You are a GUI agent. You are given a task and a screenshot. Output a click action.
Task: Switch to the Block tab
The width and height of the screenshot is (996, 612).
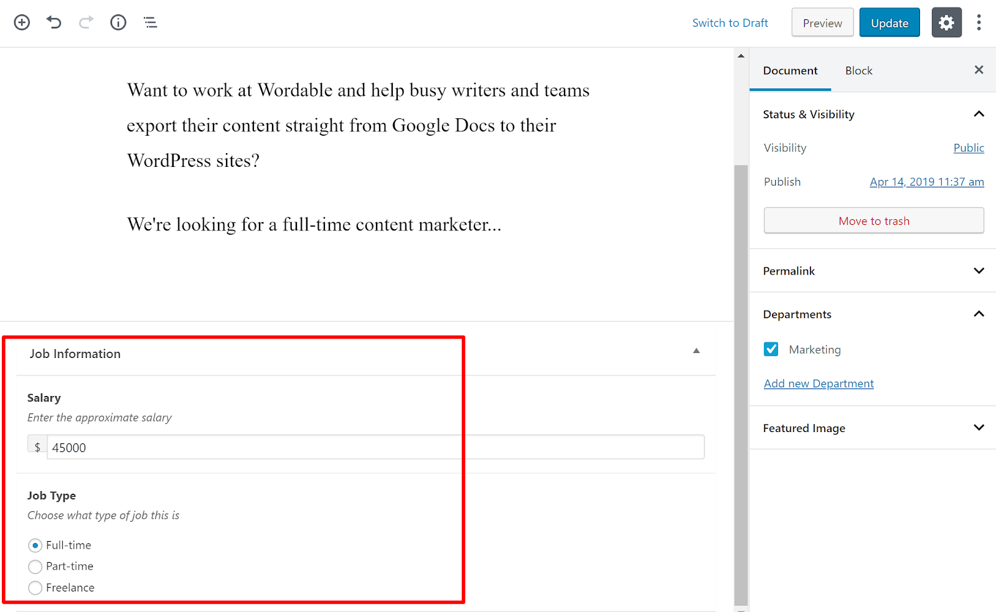tap(858, 70)
